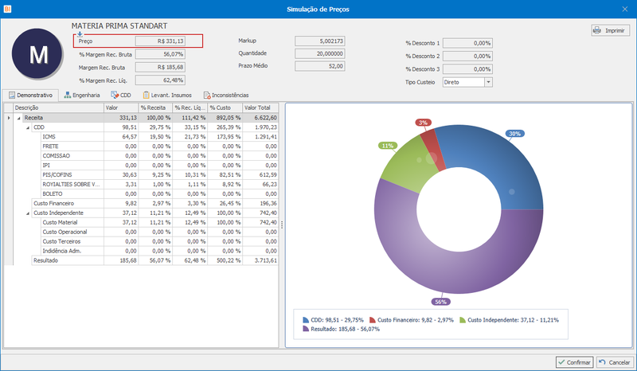637x371 pixels.
Task: Click the printer icon on Imprimir
Action: click(596, 30)
